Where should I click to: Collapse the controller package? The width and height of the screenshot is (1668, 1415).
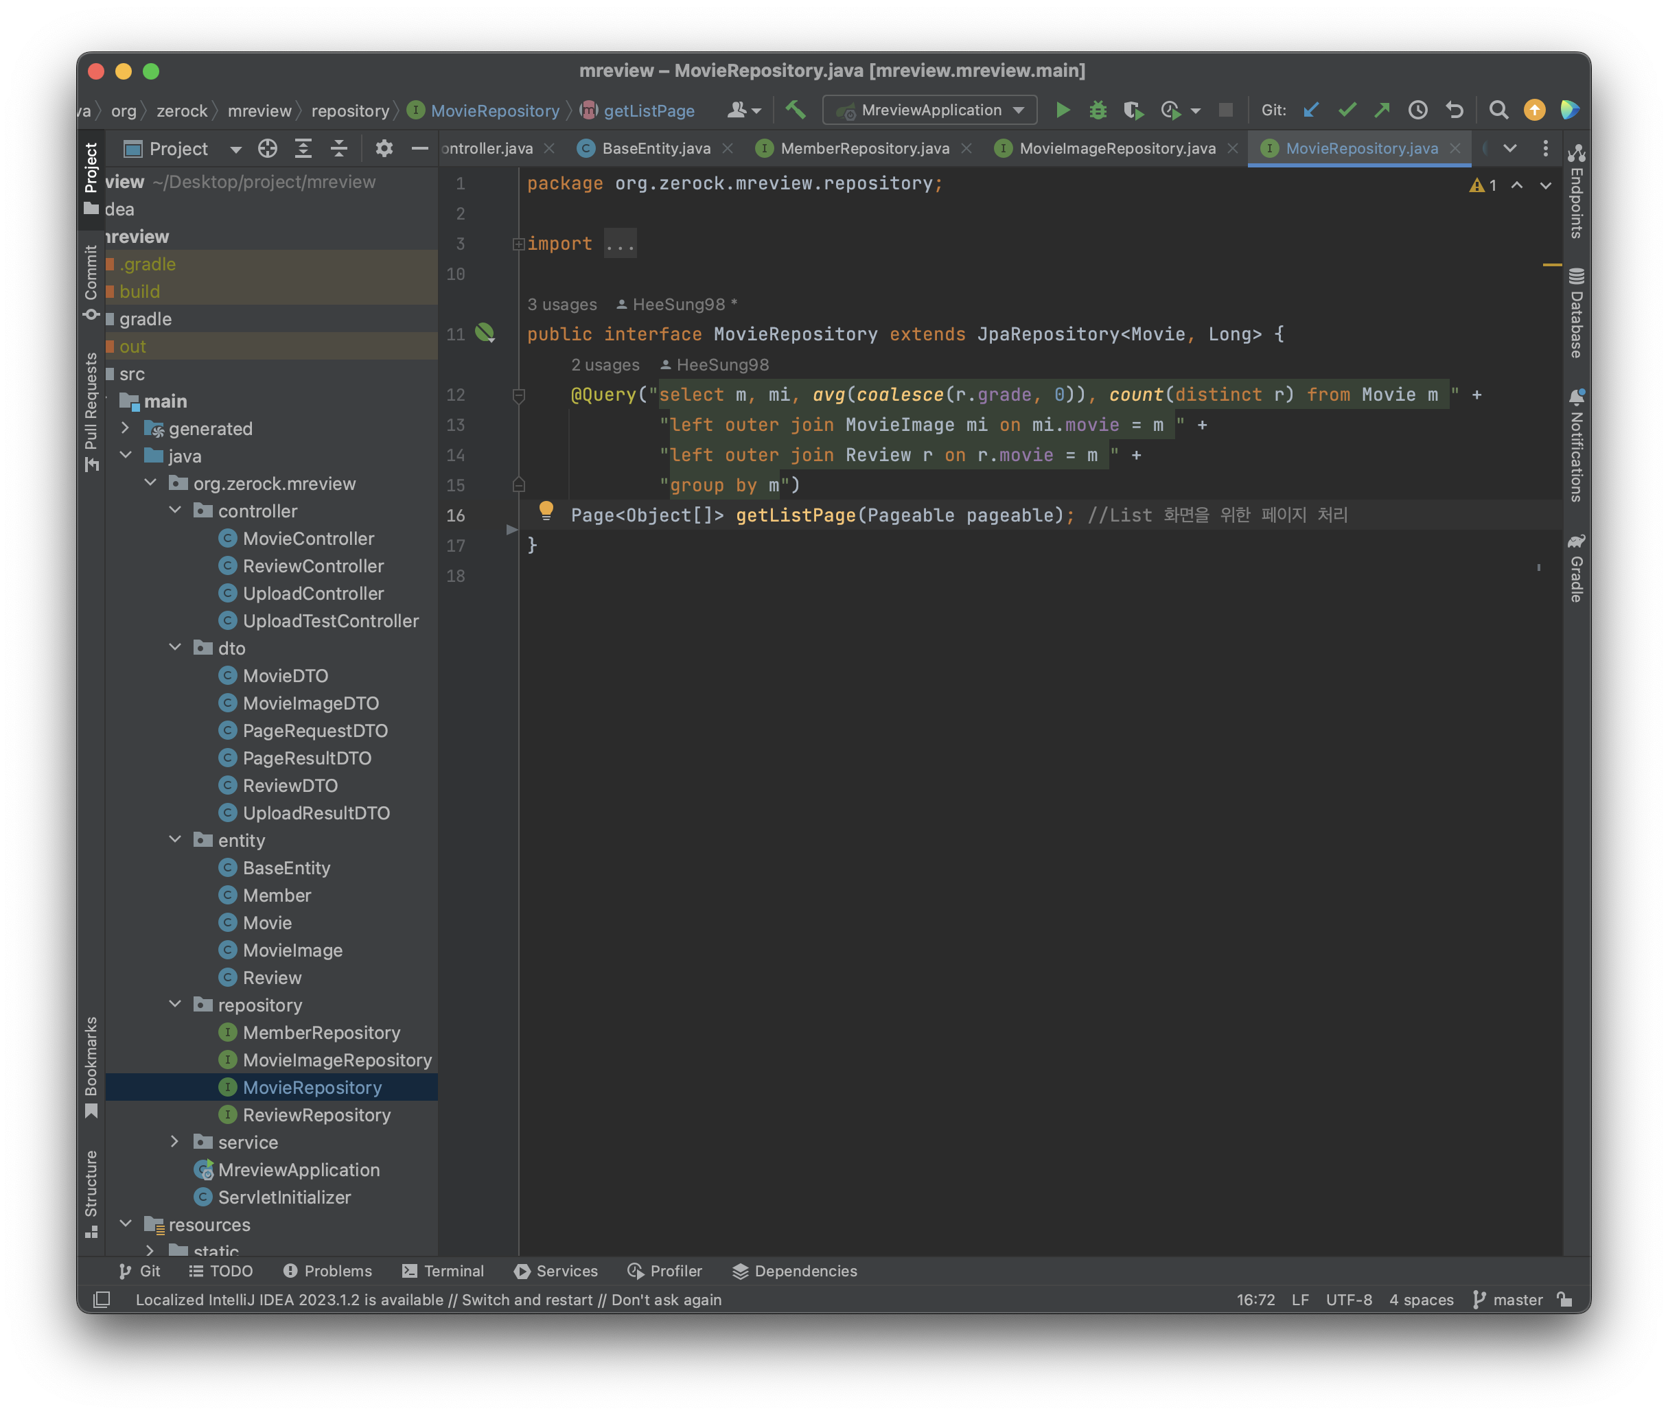(x=175, y=510)
